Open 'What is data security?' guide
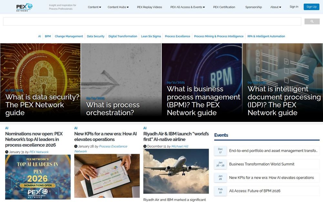323x202 pixels. [x=42, y=105]
